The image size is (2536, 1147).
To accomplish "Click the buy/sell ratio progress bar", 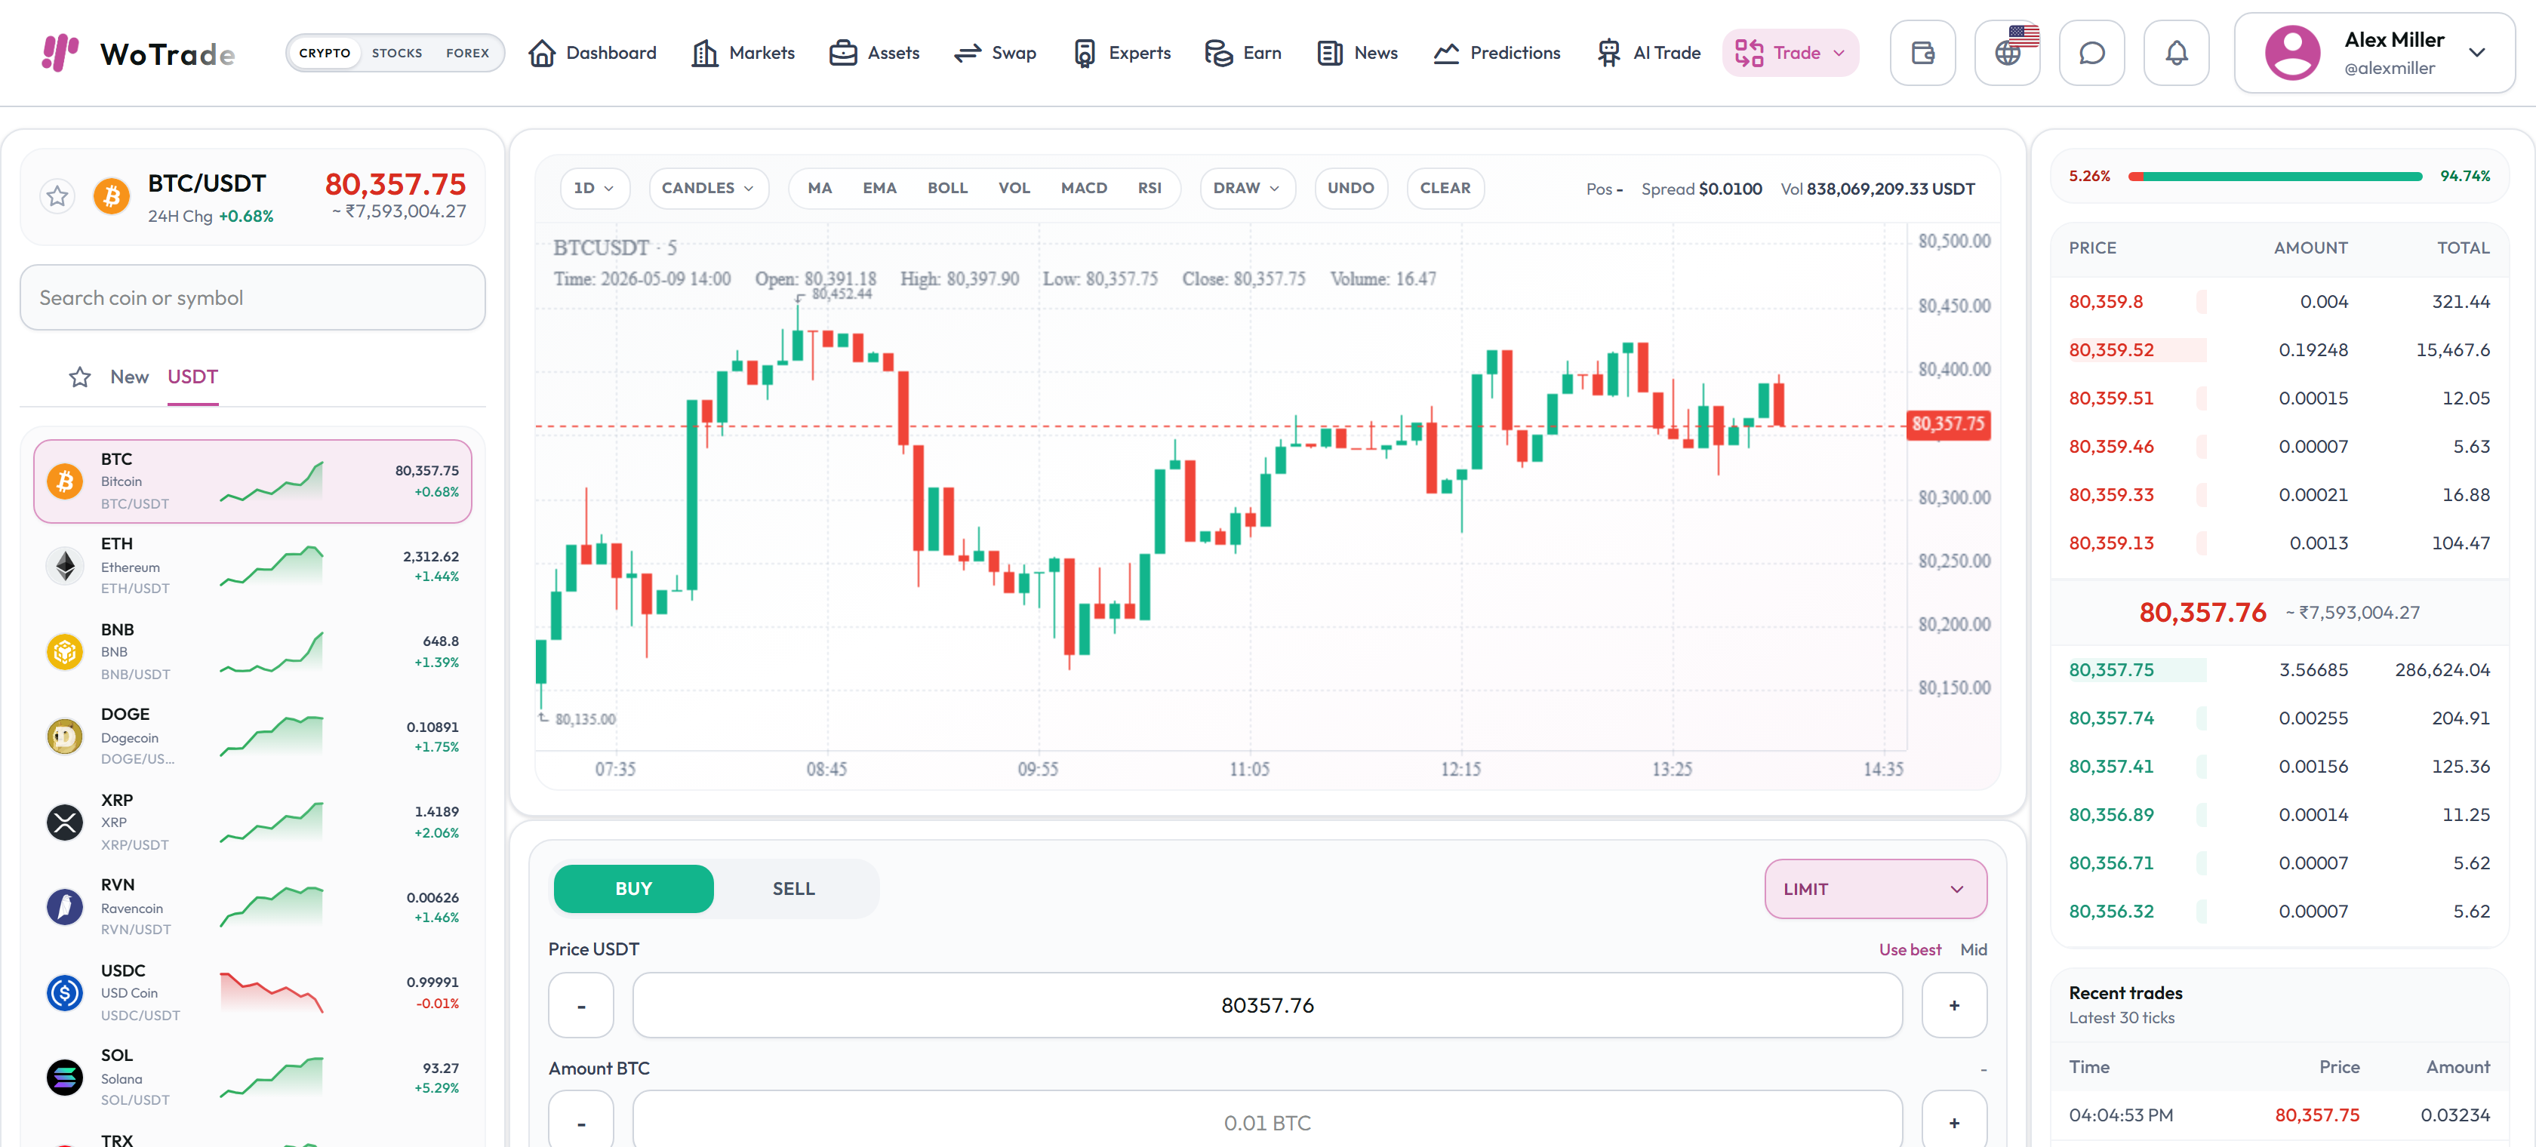I will tap(2274, 177).
